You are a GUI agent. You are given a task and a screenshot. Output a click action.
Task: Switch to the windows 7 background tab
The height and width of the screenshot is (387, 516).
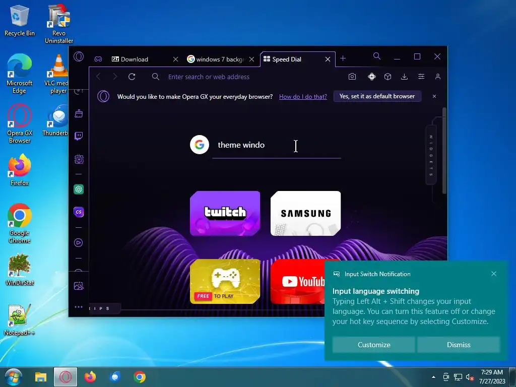point(216,59)
